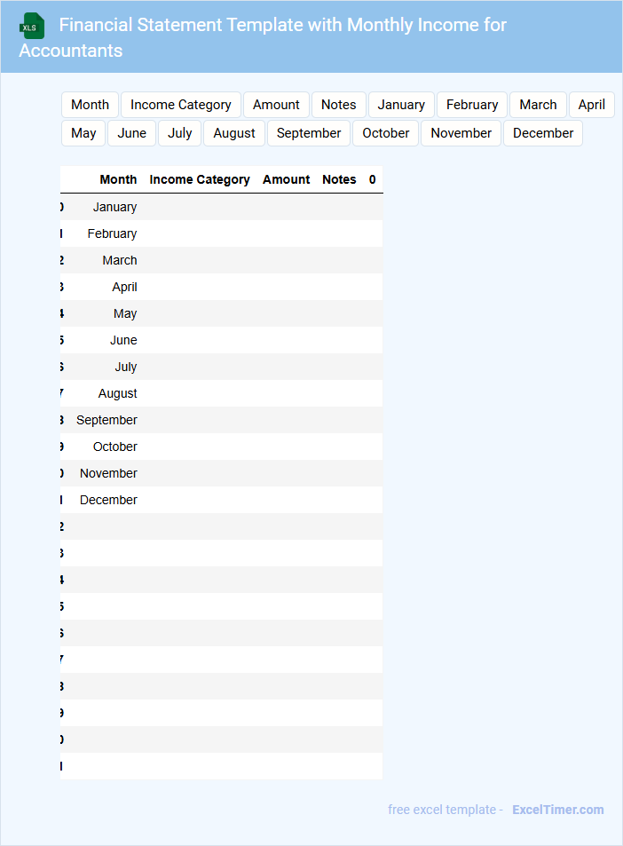Pick the December tag

coord(542,133)
